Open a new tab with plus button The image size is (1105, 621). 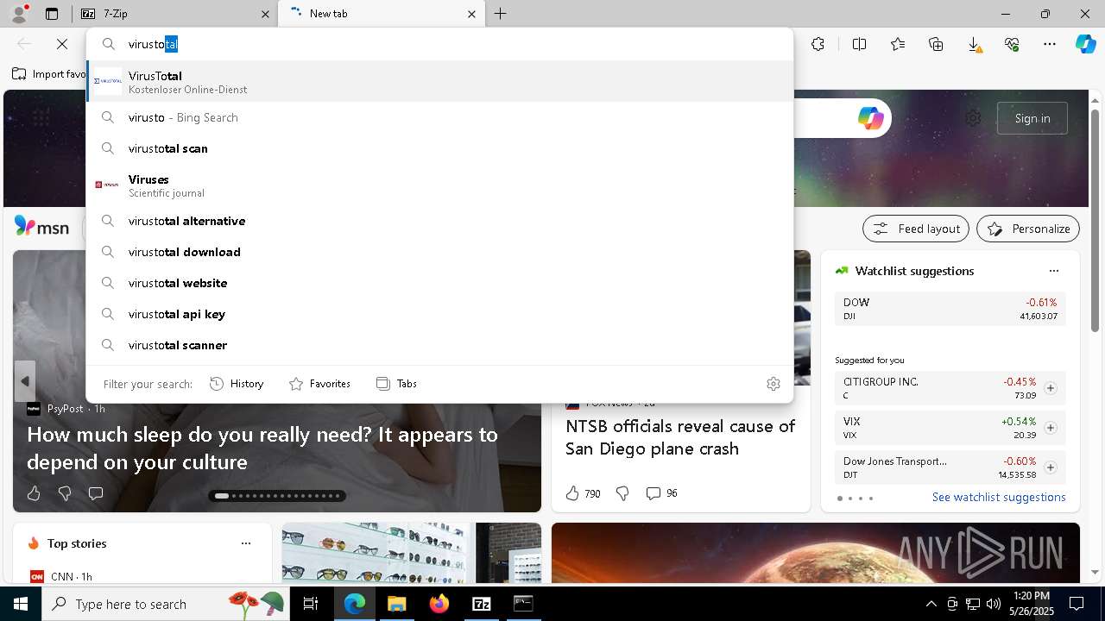click(x=501, y=14)
